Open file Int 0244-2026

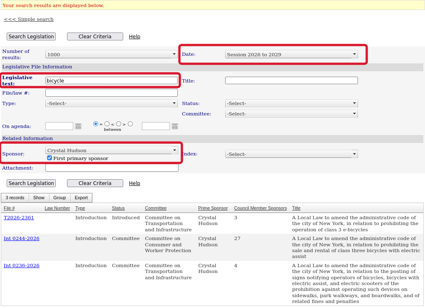(x=21, y=238)
